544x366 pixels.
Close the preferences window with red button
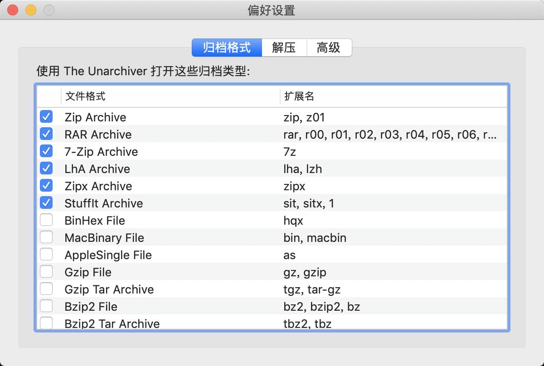[x=13, y=10]
